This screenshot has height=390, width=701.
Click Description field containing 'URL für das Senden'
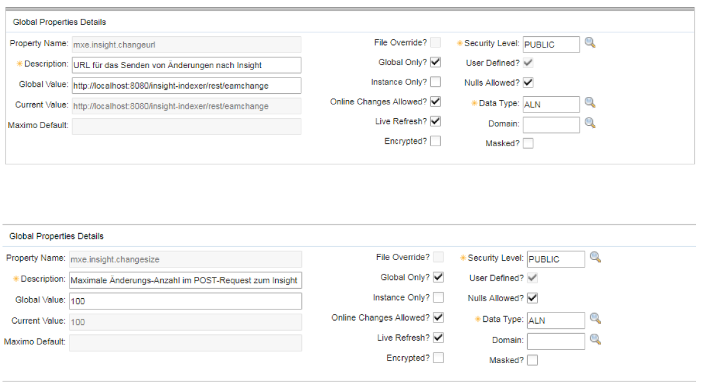186,65
